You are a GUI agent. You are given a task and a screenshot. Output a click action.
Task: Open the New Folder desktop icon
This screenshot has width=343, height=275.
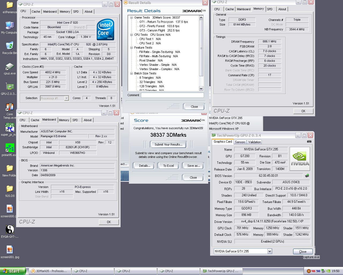pos(10,168)
